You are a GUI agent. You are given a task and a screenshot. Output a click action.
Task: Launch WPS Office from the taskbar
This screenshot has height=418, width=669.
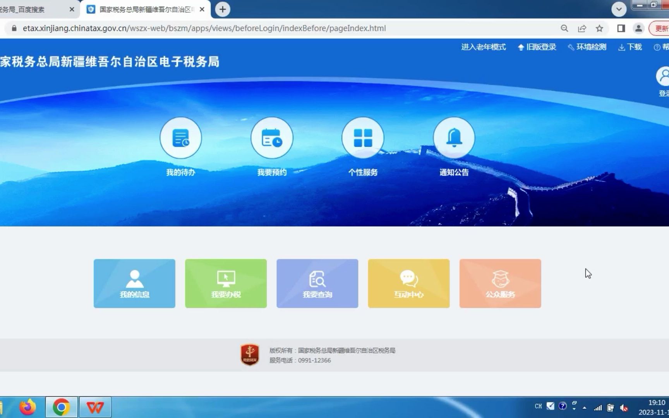coord(95,407)
